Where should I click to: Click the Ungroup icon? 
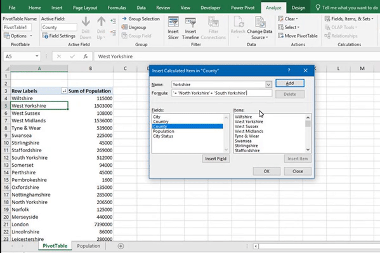point(124,27)
